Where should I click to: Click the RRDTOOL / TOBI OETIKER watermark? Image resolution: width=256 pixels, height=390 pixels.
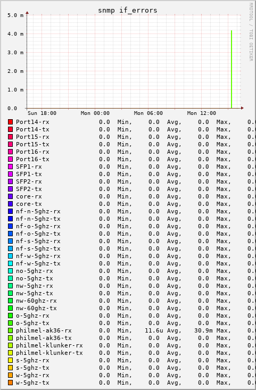251,32
